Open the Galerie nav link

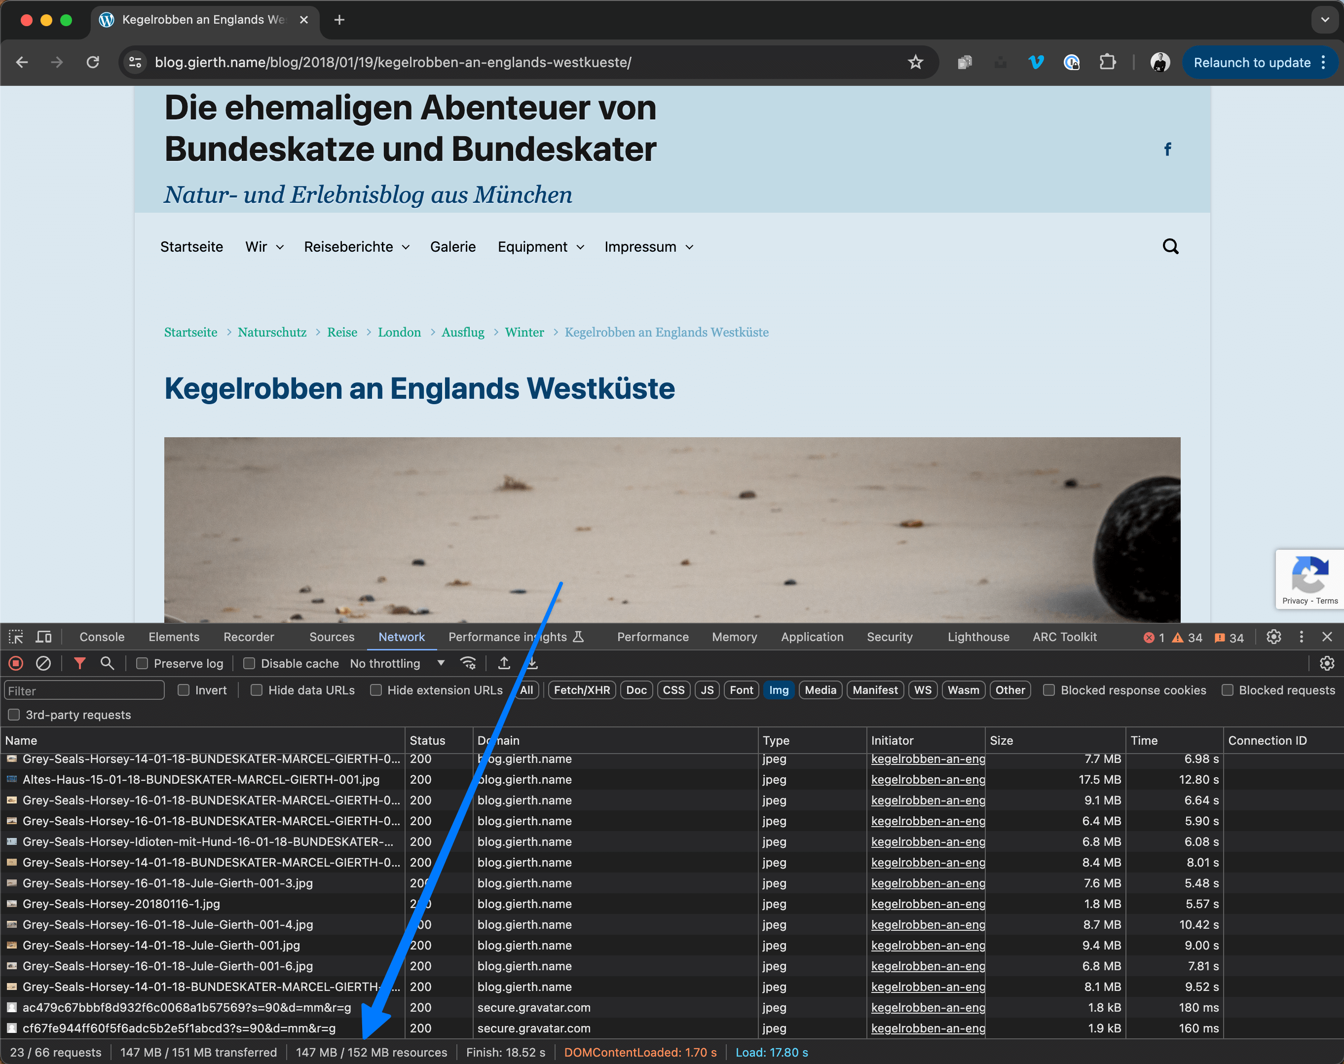(453, 247)
